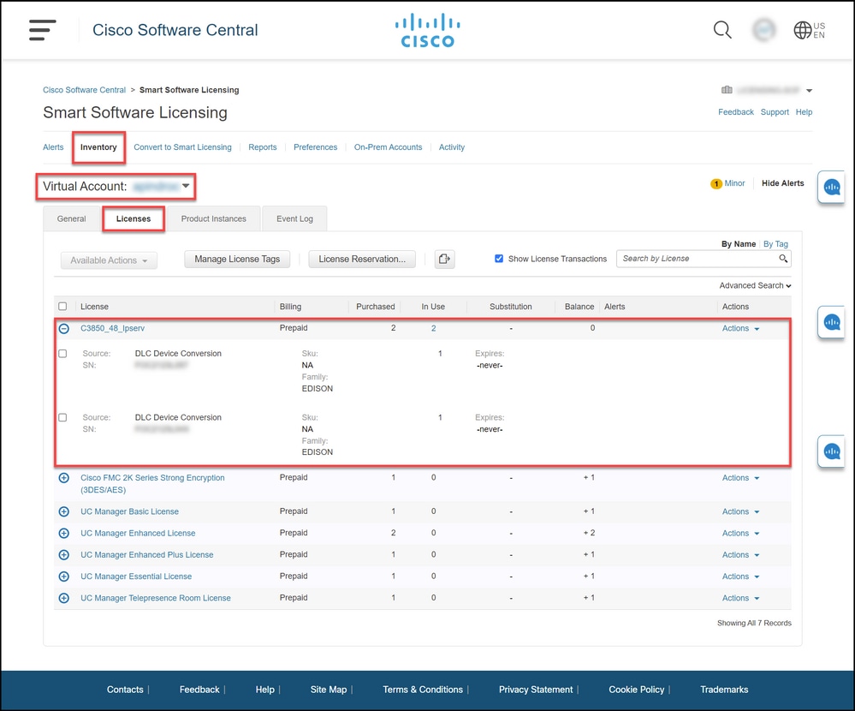Open Trademarks in footer
855x711 pixels.
pos(723,690)
